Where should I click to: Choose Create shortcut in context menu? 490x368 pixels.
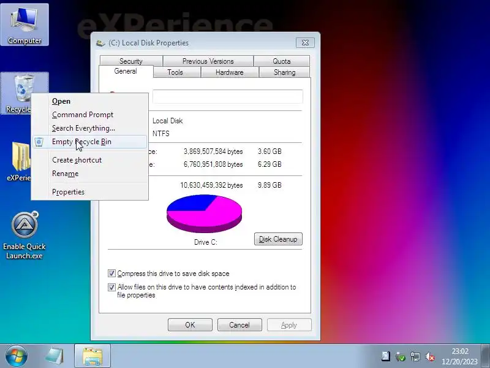tap(89, 160)
